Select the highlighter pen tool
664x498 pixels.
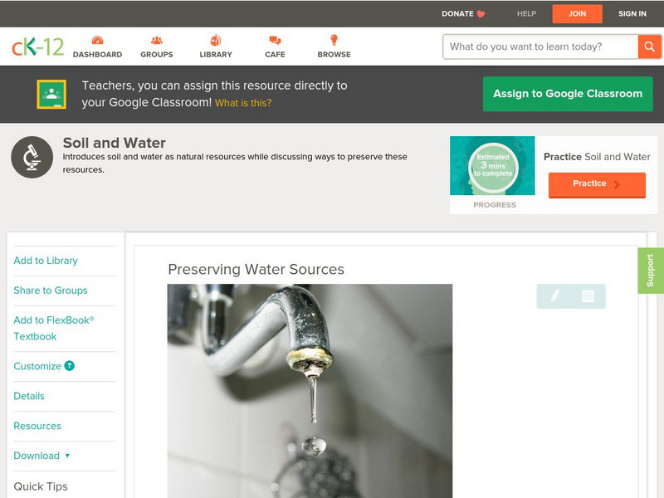pos(554,296)
